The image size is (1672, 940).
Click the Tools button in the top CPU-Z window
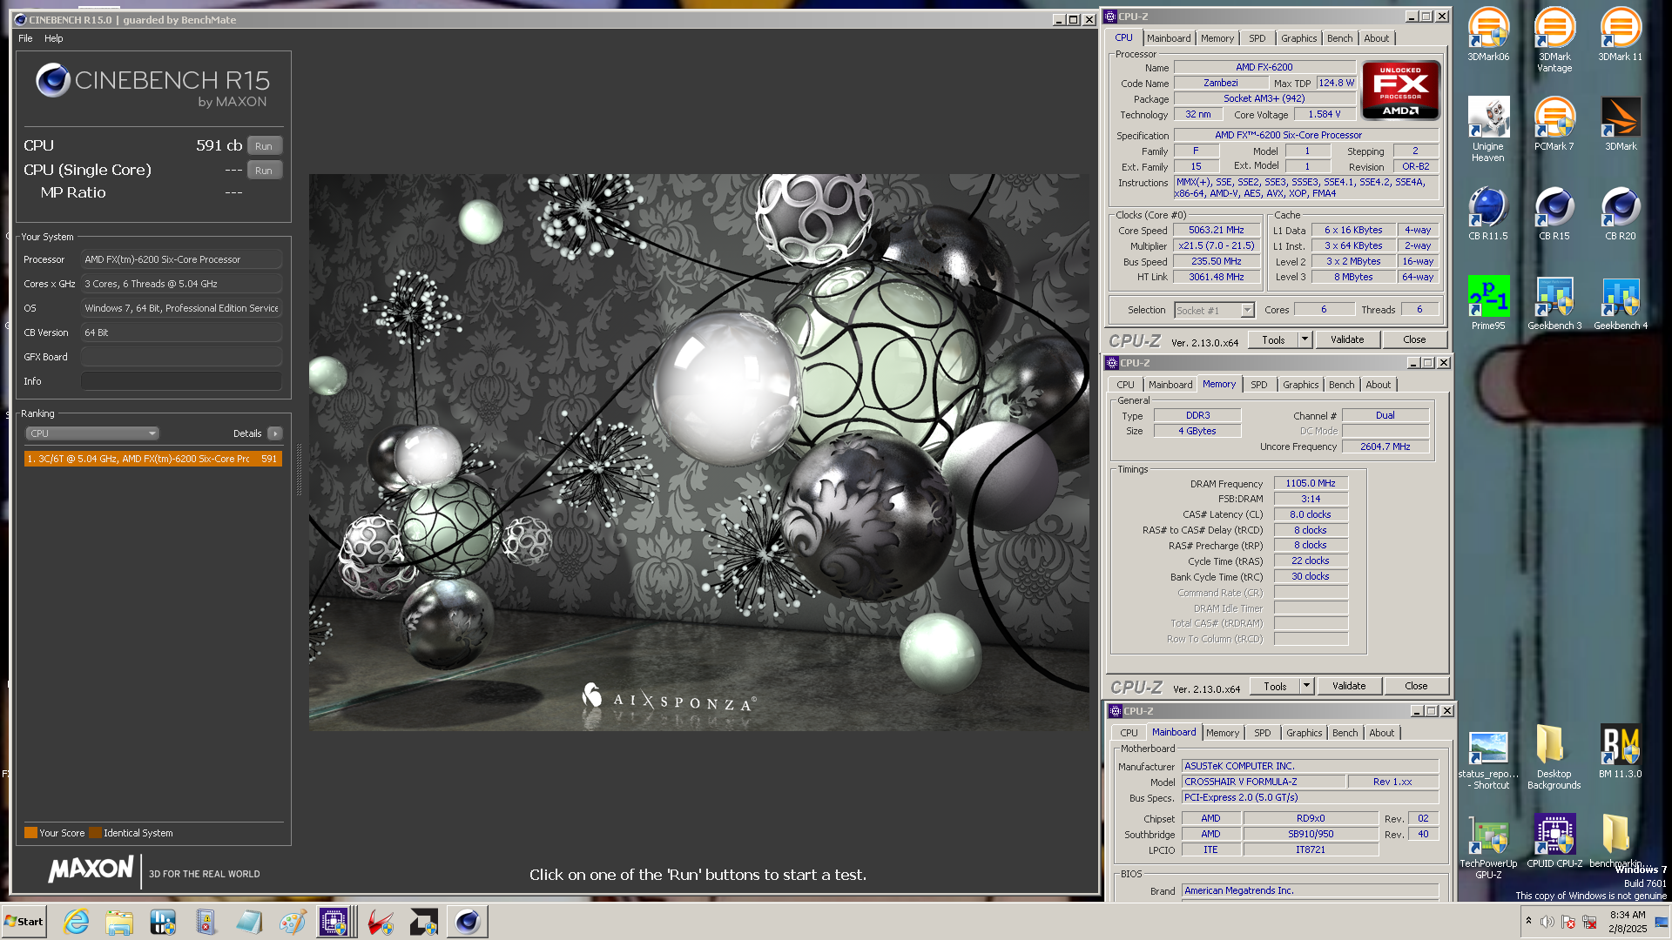coord(1273,339)
